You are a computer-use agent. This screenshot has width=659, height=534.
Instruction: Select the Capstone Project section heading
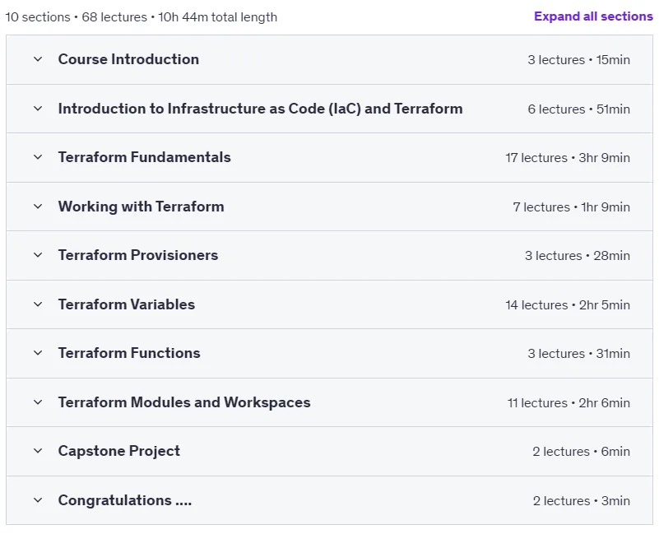point(119,451)
